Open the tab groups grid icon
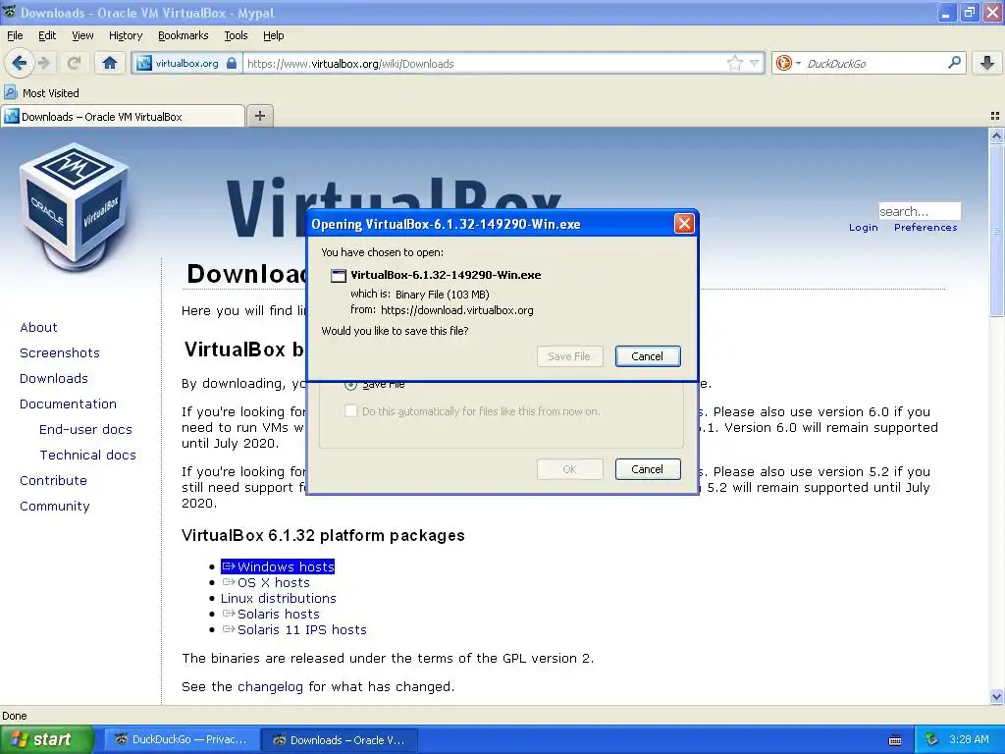The image size is (1005, 754). click(995, 116)
